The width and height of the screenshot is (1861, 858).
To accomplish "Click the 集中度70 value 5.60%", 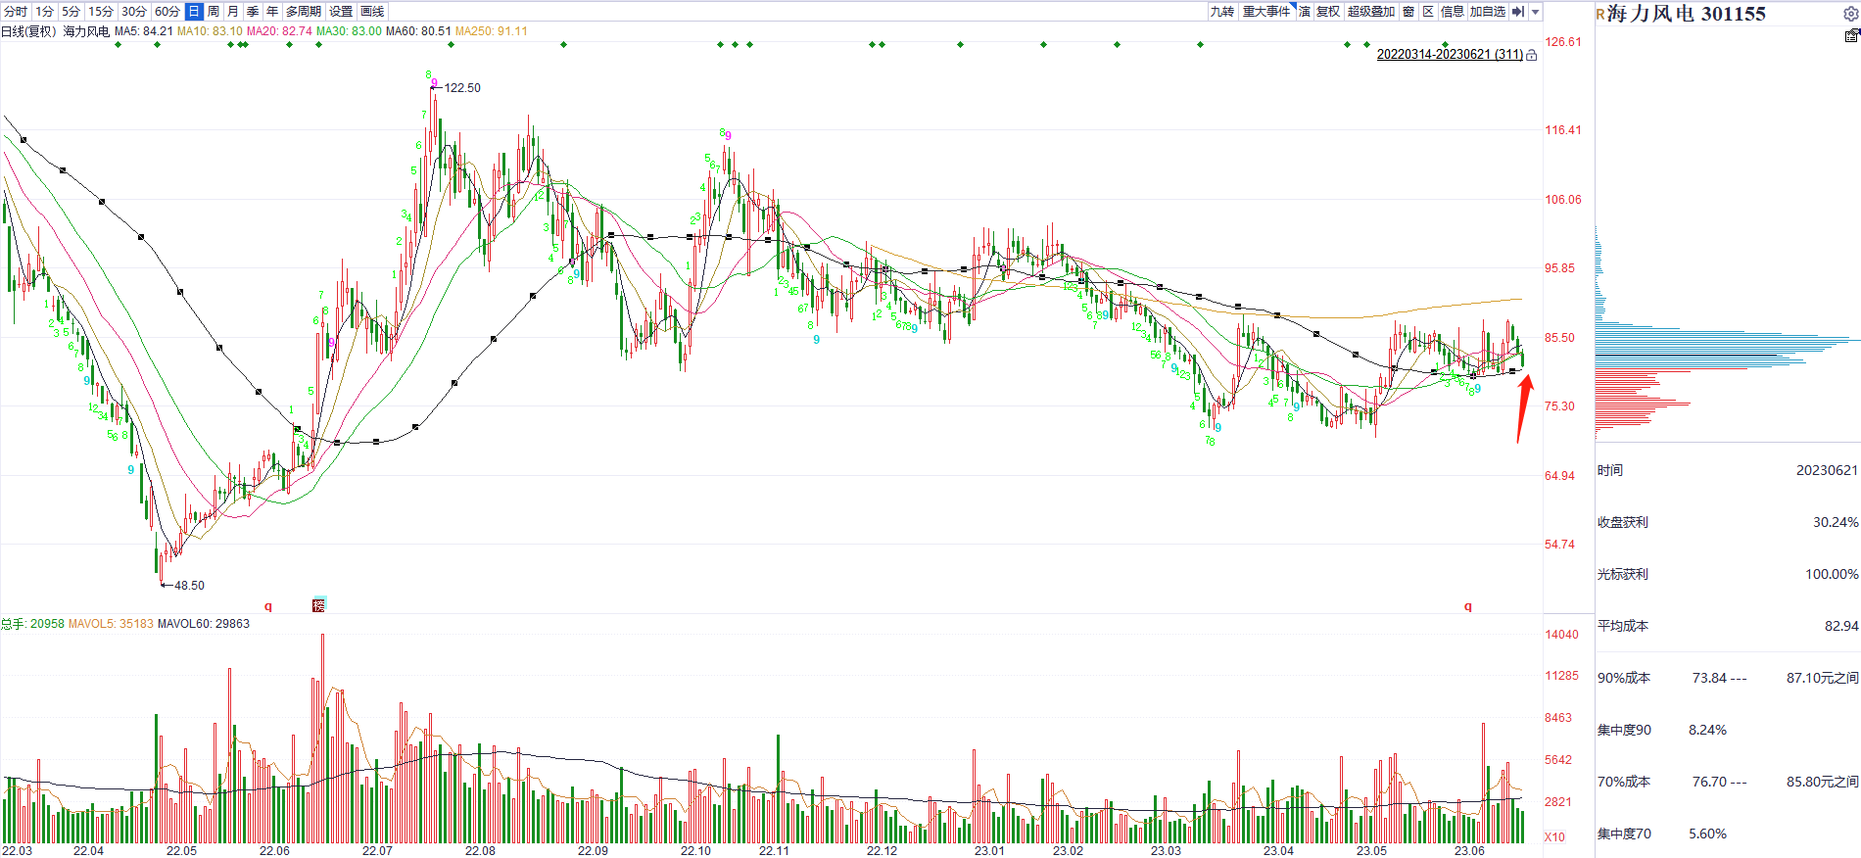I will tap(1708, 834).
